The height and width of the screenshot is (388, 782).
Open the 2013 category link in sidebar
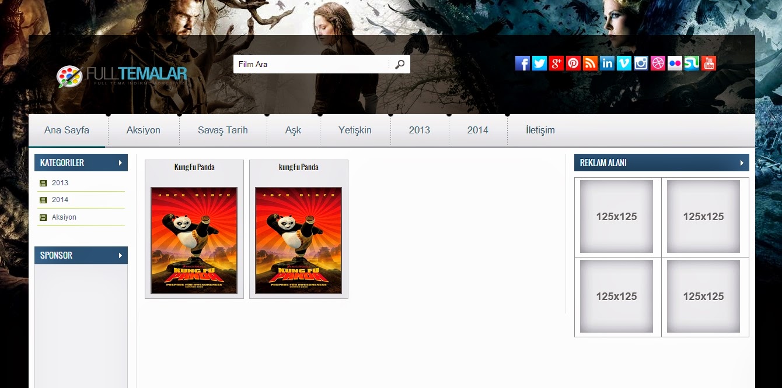pyautogui.click(x=60, y=183)
